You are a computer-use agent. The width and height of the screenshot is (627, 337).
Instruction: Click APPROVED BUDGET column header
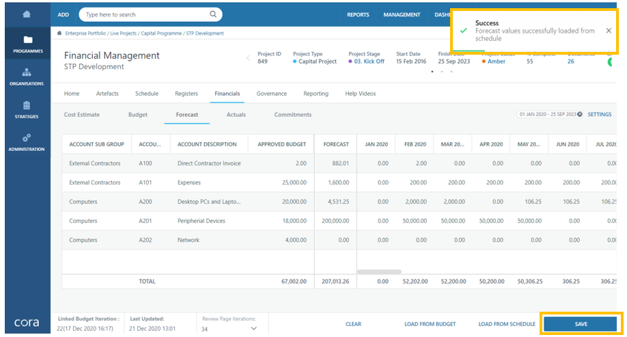click(x=282, y=144)
